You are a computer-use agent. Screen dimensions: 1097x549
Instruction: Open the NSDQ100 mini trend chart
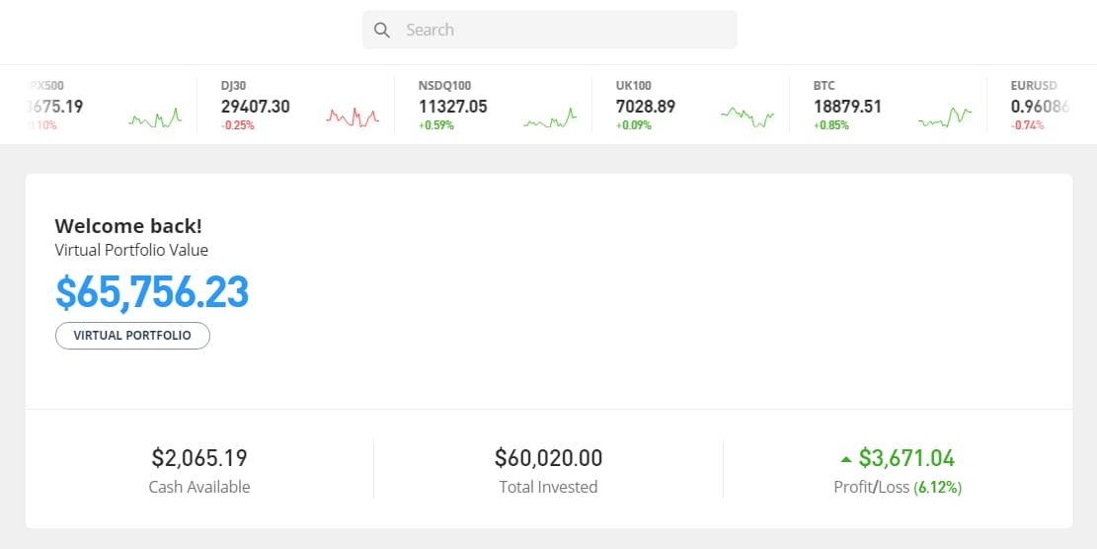pos(550,119)
